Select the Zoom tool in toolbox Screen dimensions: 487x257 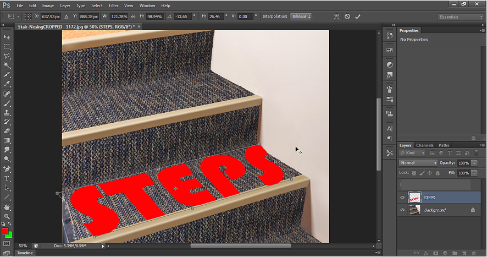pos(7,216)
